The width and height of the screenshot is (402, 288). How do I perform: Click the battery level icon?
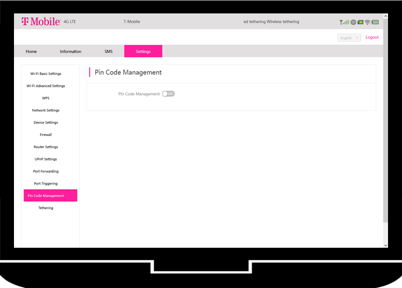point(375,22)
